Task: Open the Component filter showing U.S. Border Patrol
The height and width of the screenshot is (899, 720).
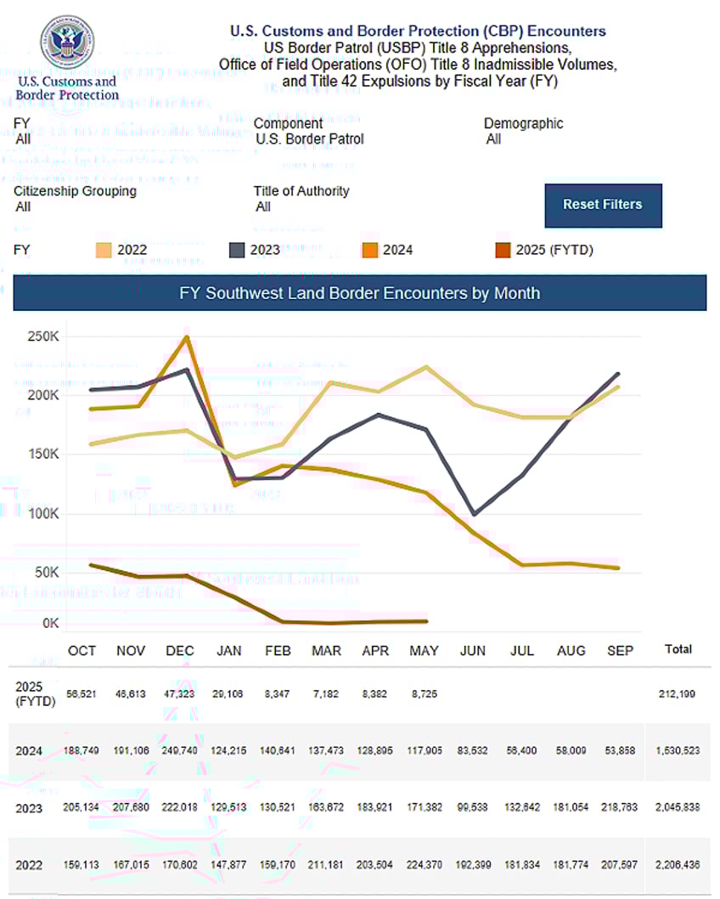Action: (x=309, y=132)
